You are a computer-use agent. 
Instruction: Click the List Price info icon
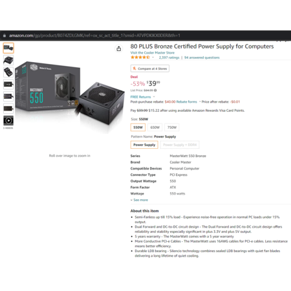click(155, 91)
